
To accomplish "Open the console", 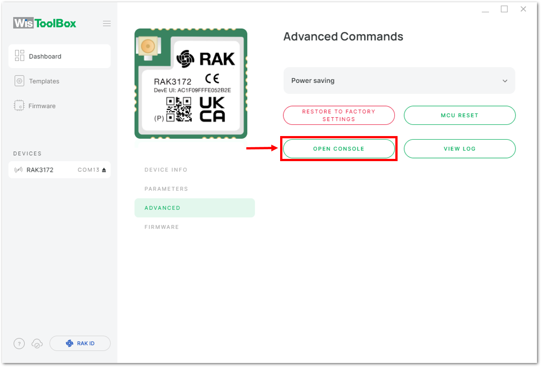I will [x=339, y=149].
